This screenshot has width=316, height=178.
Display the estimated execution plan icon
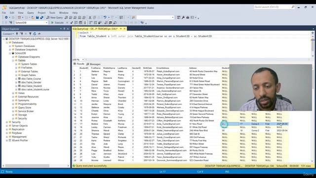[76, 23]
